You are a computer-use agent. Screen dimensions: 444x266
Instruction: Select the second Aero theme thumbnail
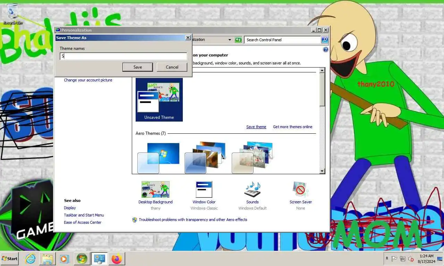tap(205, 158)
